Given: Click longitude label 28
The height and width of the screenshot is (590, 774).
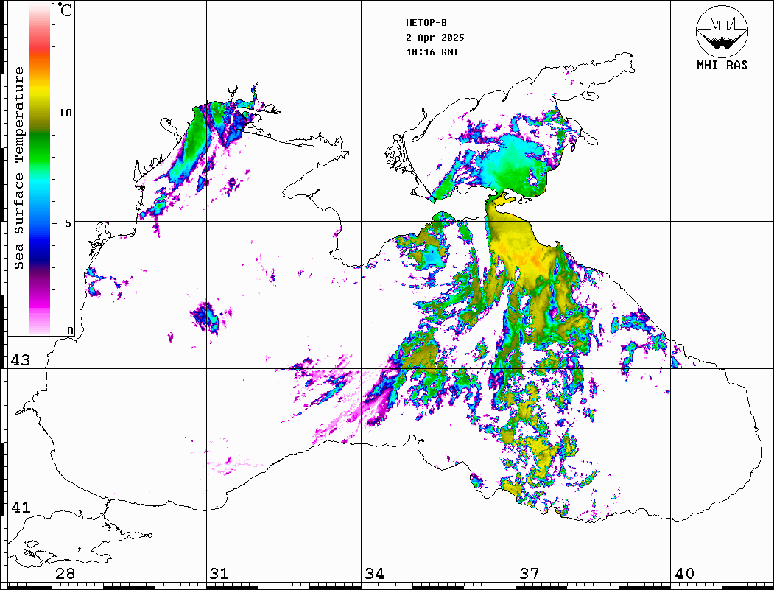Looking at the screenshot, I should click(65, 573).
